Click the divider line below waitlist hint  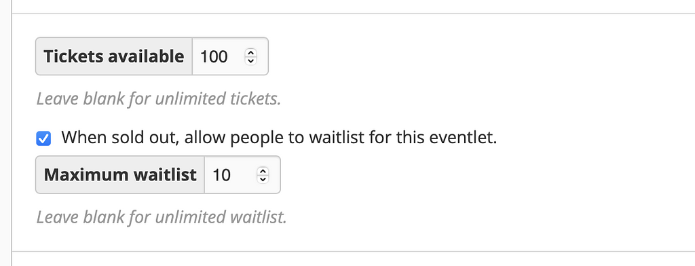353,251
